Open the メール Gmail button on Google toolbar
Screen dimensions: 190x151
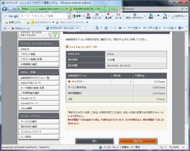[x=118, y=16]
